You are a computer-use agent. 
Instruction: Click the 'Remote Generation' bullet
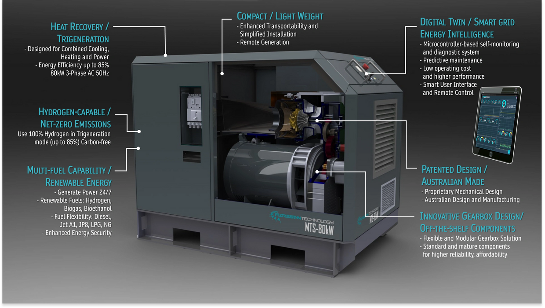tap(263, 42)
